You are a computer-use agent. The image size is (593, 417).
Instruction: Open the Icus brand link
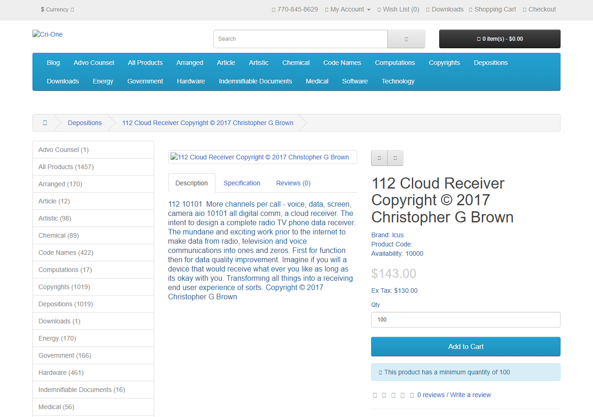(x=397, y=235)
